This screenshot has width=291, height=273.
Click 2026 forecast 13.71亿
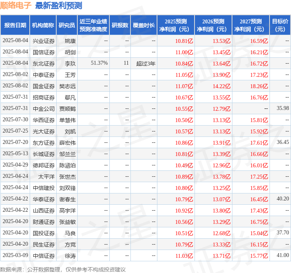tap(221, 256)
